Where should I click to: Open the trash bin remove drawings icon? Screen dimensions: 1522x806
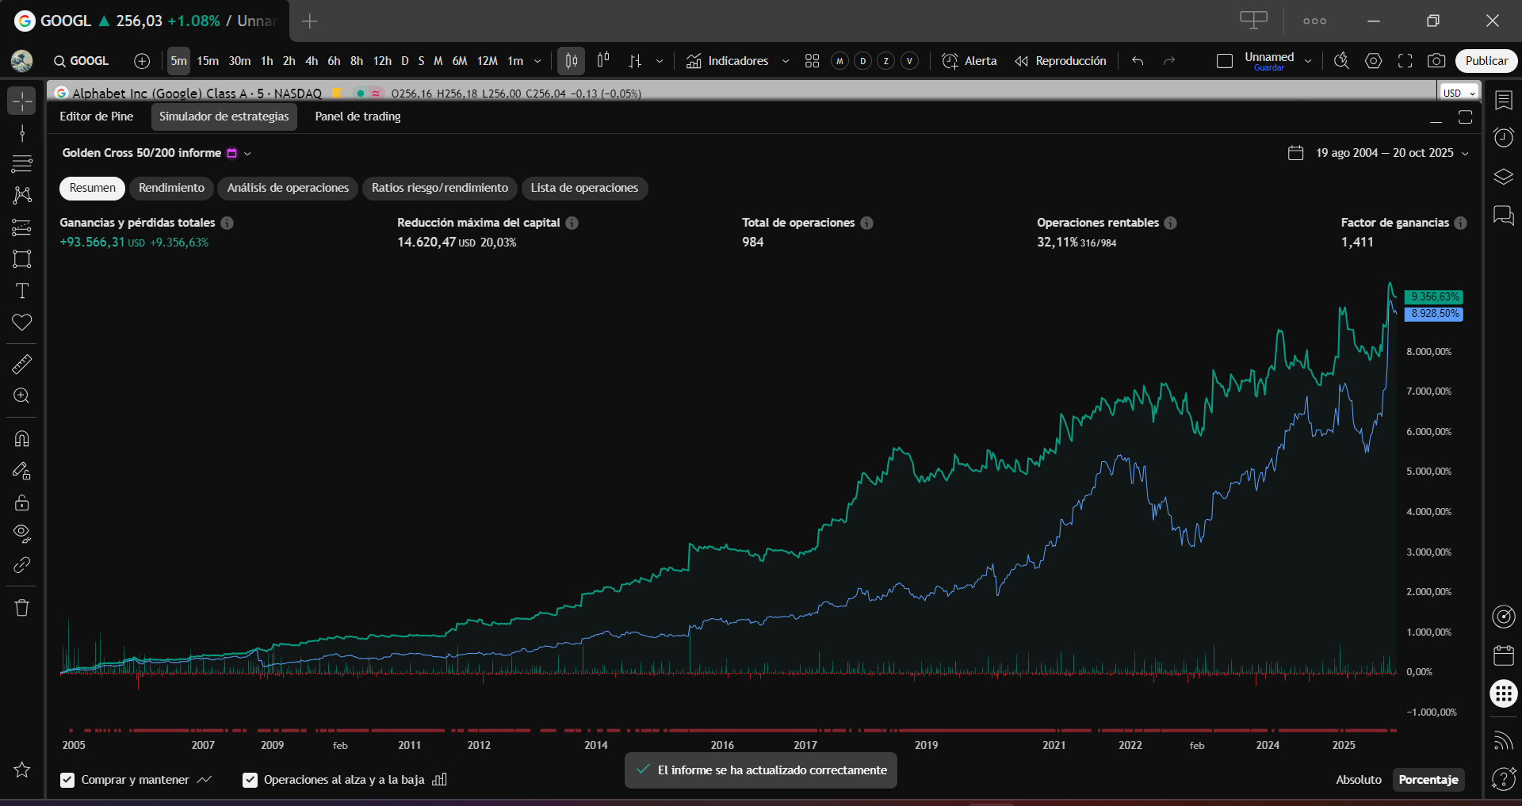click(21, 608)
